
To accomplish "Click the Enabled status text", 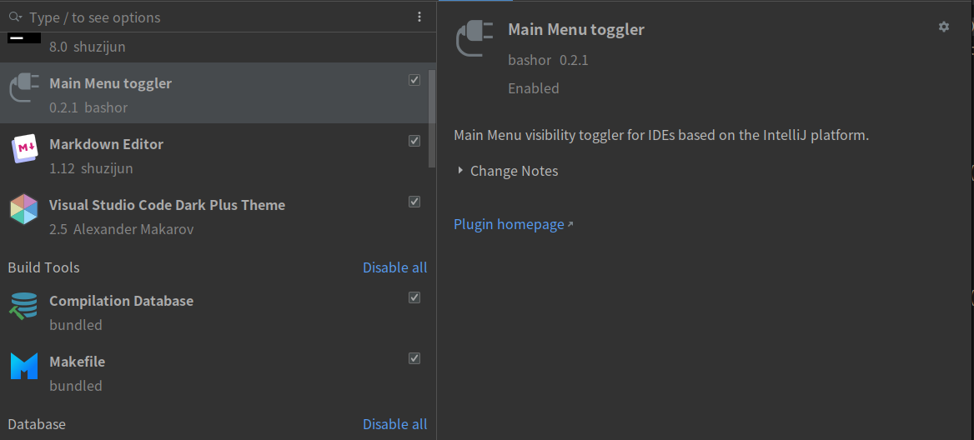I will (x=534, y=88).
